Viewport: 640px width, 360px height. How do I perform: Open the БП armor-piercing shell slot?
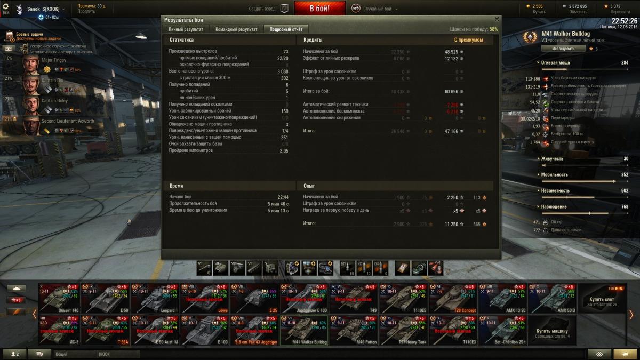tap(347, 267)
